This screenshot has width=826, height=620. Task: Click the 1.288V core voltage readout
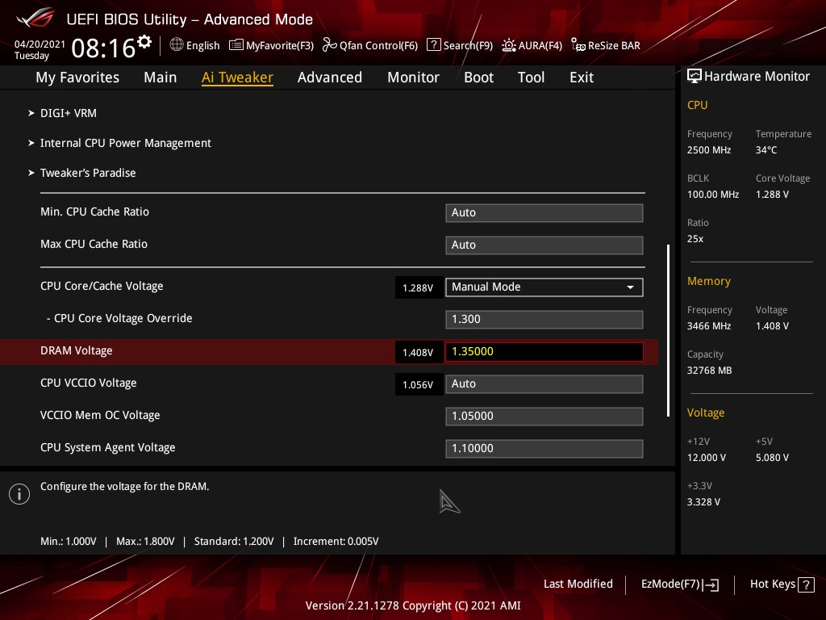[419, 287]
